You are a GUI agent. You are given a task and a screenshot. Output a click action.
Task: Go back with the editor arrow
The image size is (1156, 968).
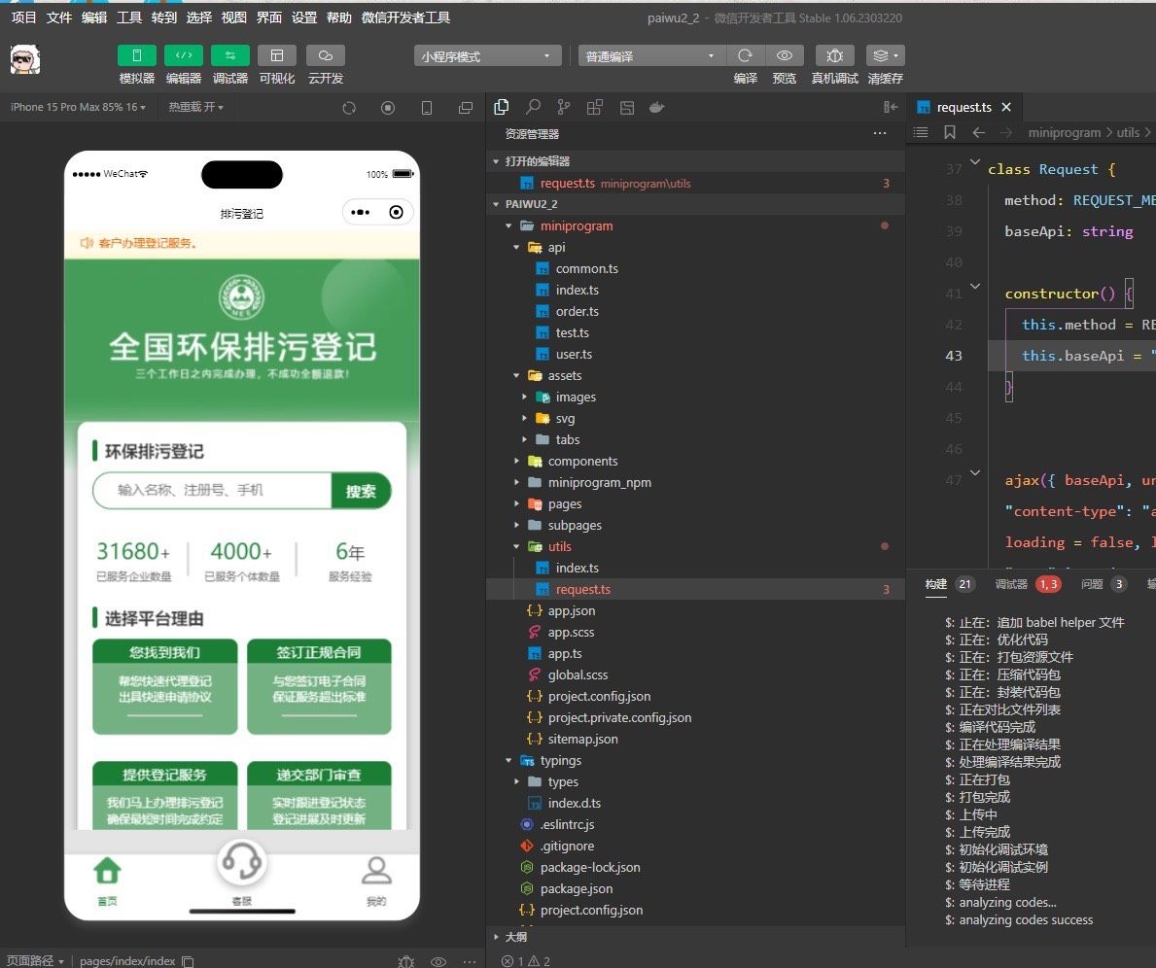point(978,132)
